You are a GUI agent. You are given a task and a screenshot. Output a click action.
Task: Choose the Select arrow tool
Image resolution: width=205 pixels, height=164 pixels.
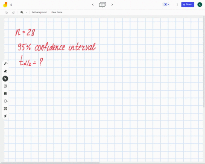coord(5,79)
